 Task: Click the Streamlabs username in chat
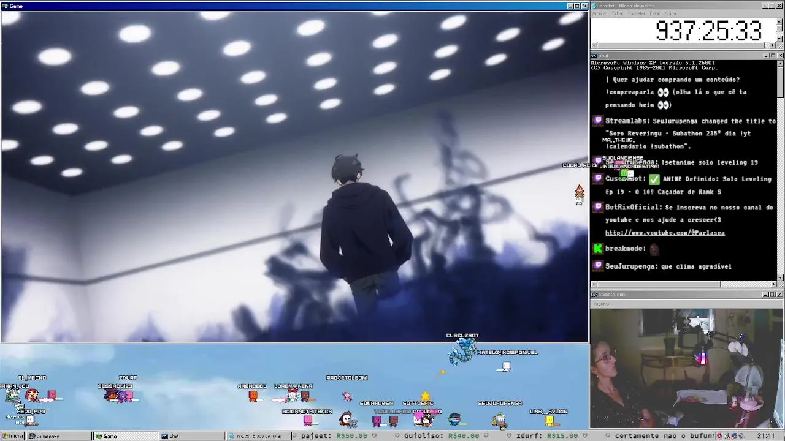click(627, 121)
